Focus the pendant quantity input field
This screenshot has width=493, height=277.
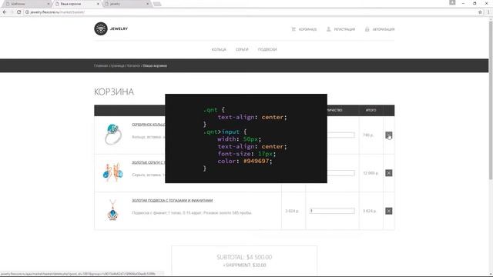pos(332,211)
